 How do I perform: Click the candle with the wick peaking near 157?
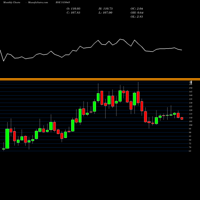tap(138, 97)
